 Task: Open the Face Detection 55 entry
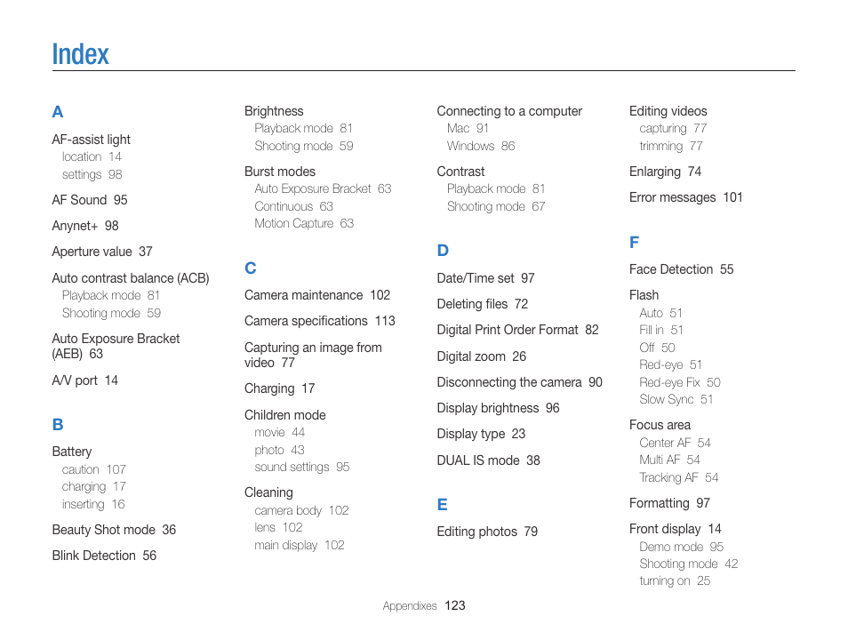(682, 269)
